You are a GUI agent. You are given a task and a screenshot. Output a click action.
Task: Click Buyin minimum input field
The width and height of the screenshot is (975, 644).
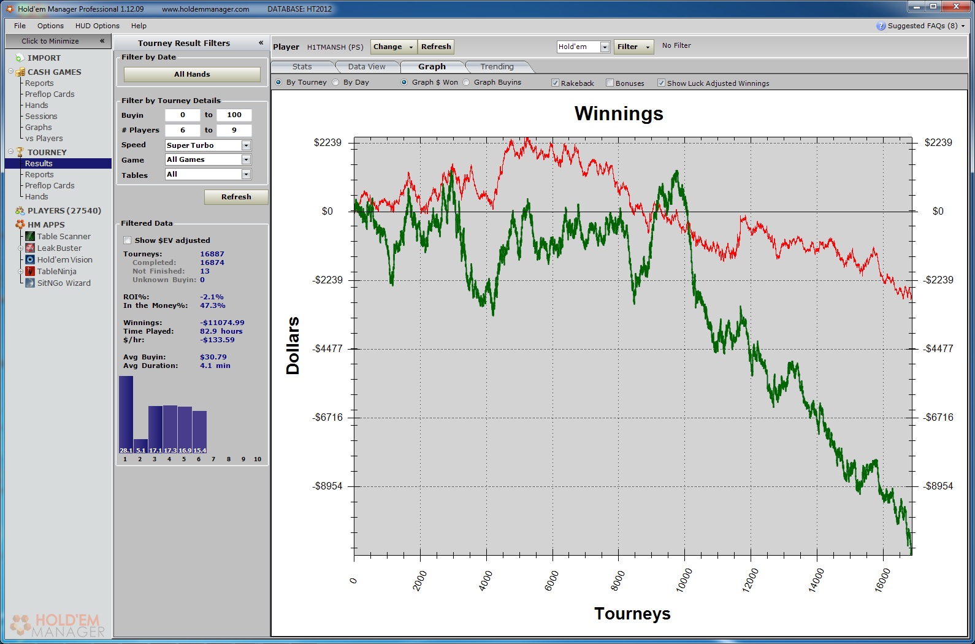[183, 115]
